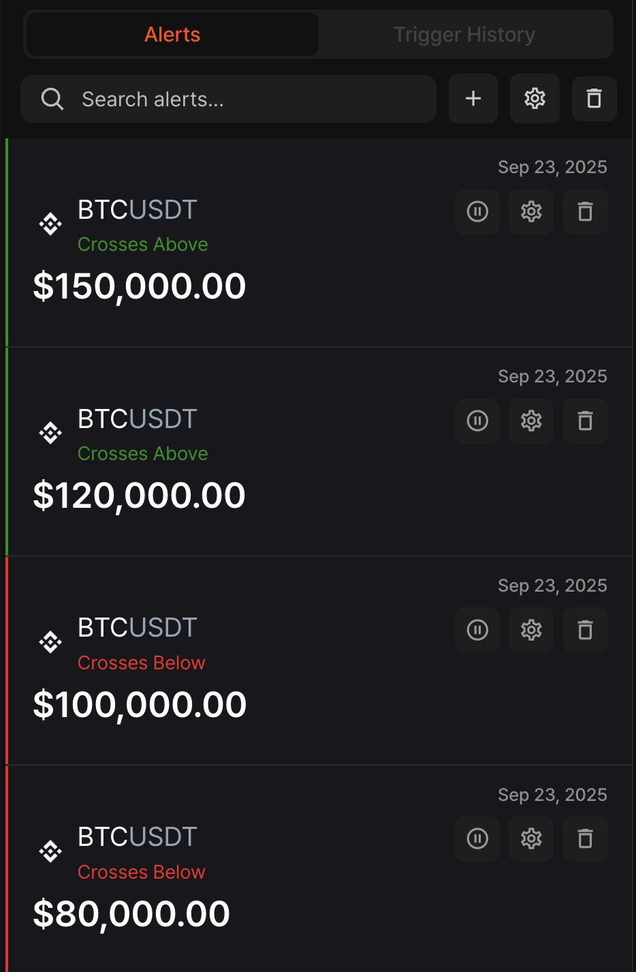Remove the $120,000.00 alert
Viewport: 636px width, 972px height.
click(585, 421)
